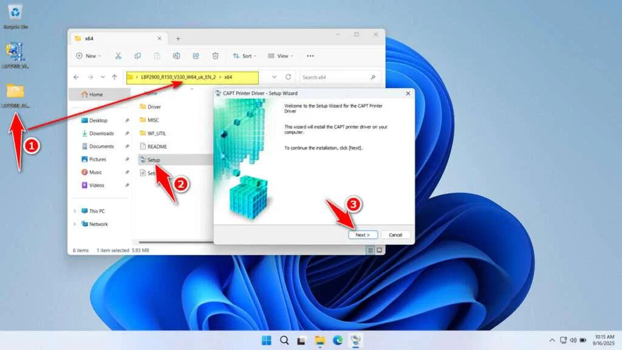The height and width of the screenshot is (350, 622).
Task: Unpin Pictures from Quick access
Action: 129,159
